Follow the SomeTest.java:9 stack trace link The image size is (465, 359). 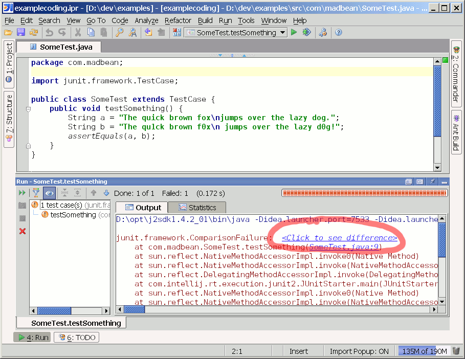pos(344,247)
